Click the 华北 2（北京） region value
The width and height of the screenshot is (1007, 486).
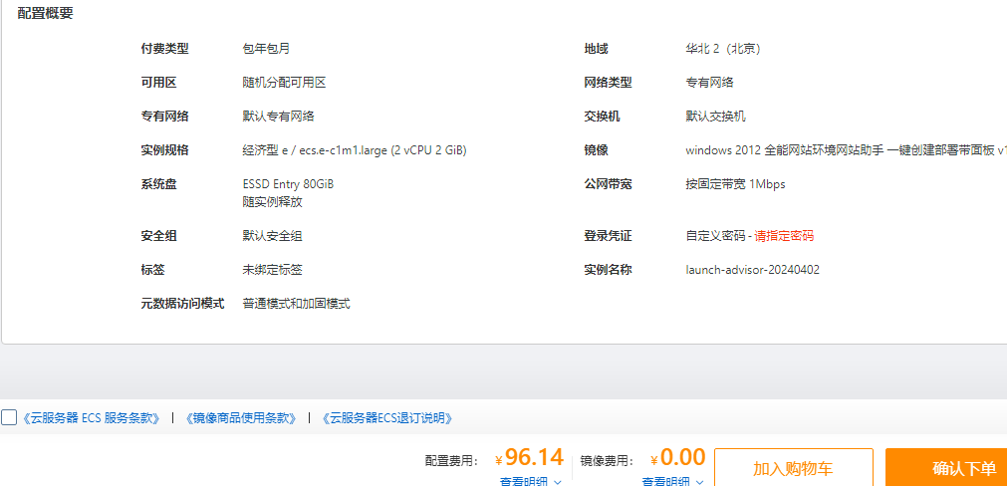[722, 49]
